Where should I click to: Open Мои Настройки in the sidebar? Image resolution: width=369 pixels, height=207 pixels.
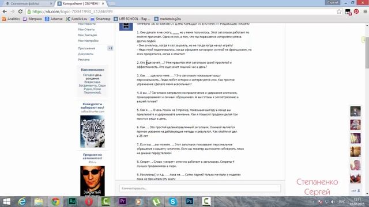click(x=88, y=41)
